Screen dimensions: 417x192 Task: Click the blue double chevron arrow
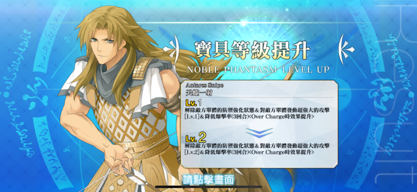pyautogui.click(x=259, y=132)
